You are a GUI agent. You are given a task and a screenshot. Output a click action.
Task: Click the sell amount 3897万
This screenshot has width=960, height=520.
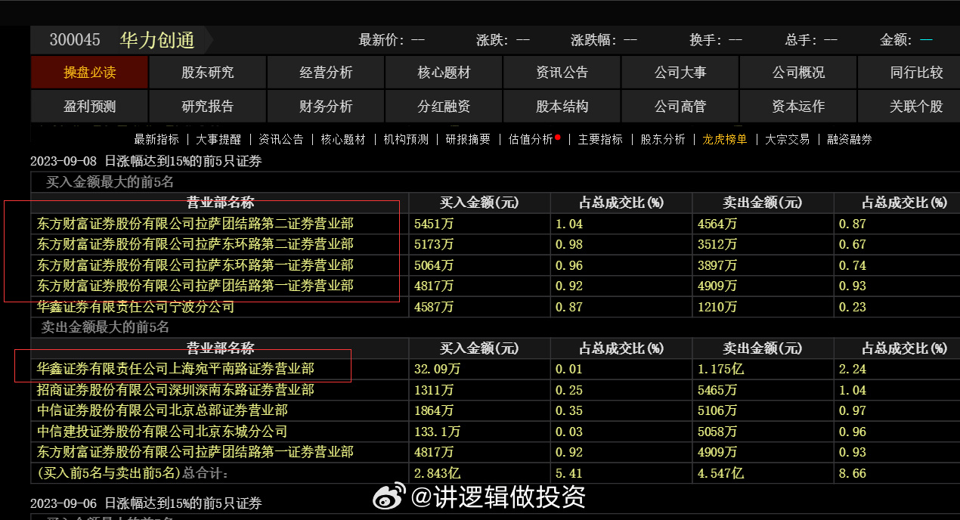point(717,265)
